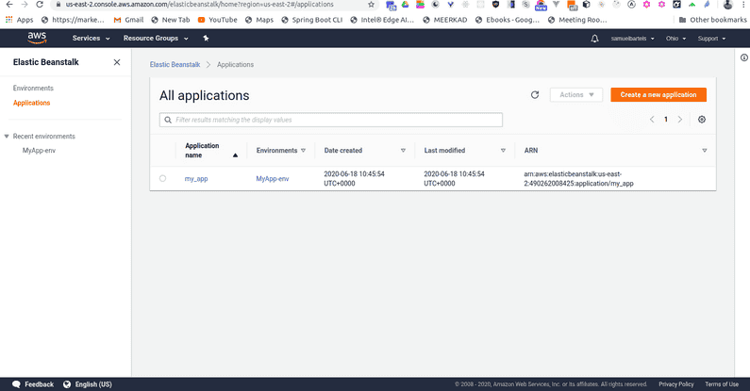Refresh the applications list
750x391 pixels.
click(x=535, y=94)
